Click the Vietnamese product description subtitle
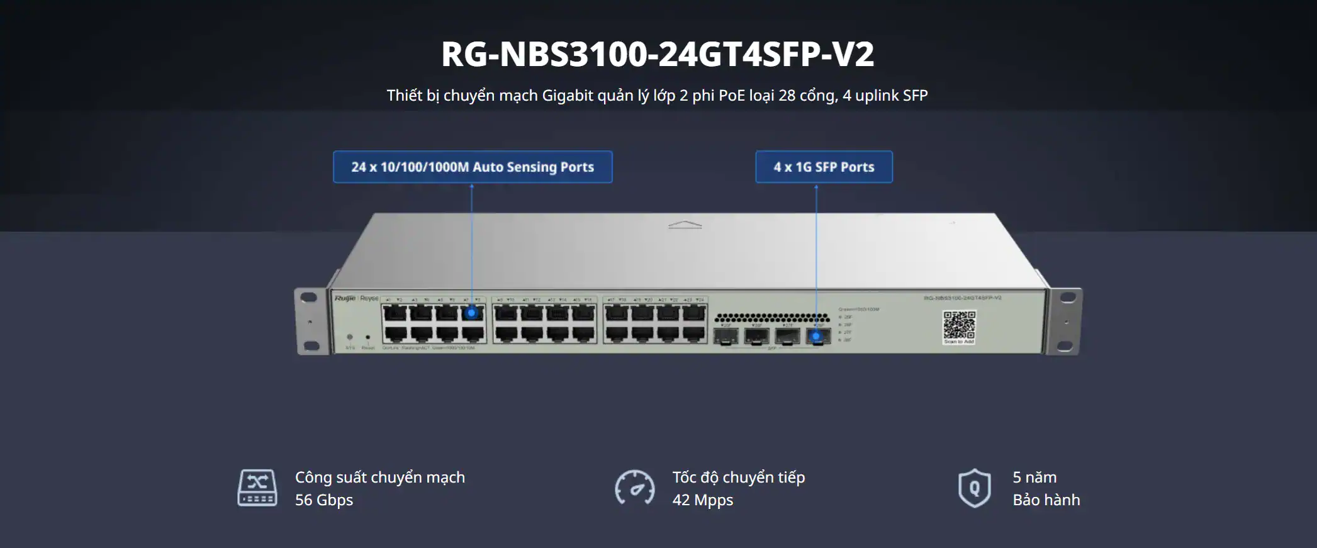This screenshot has height=548, width=1317. pos(657,96)
